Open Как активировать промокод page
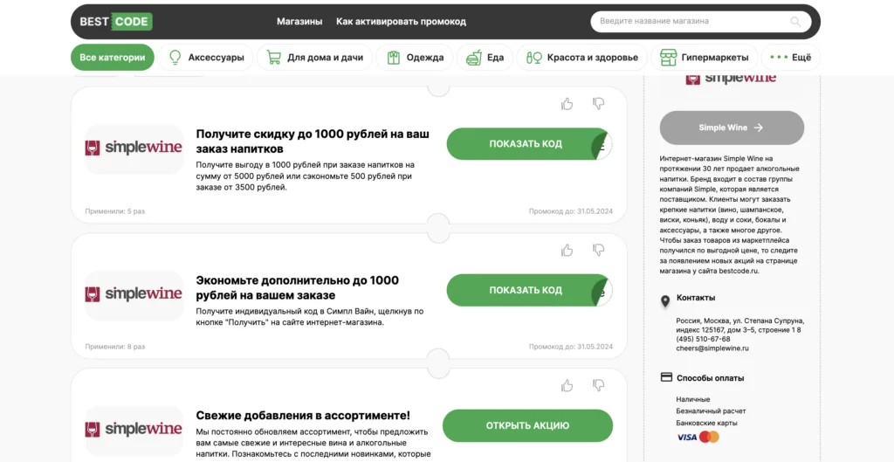 tap(401, 22)
